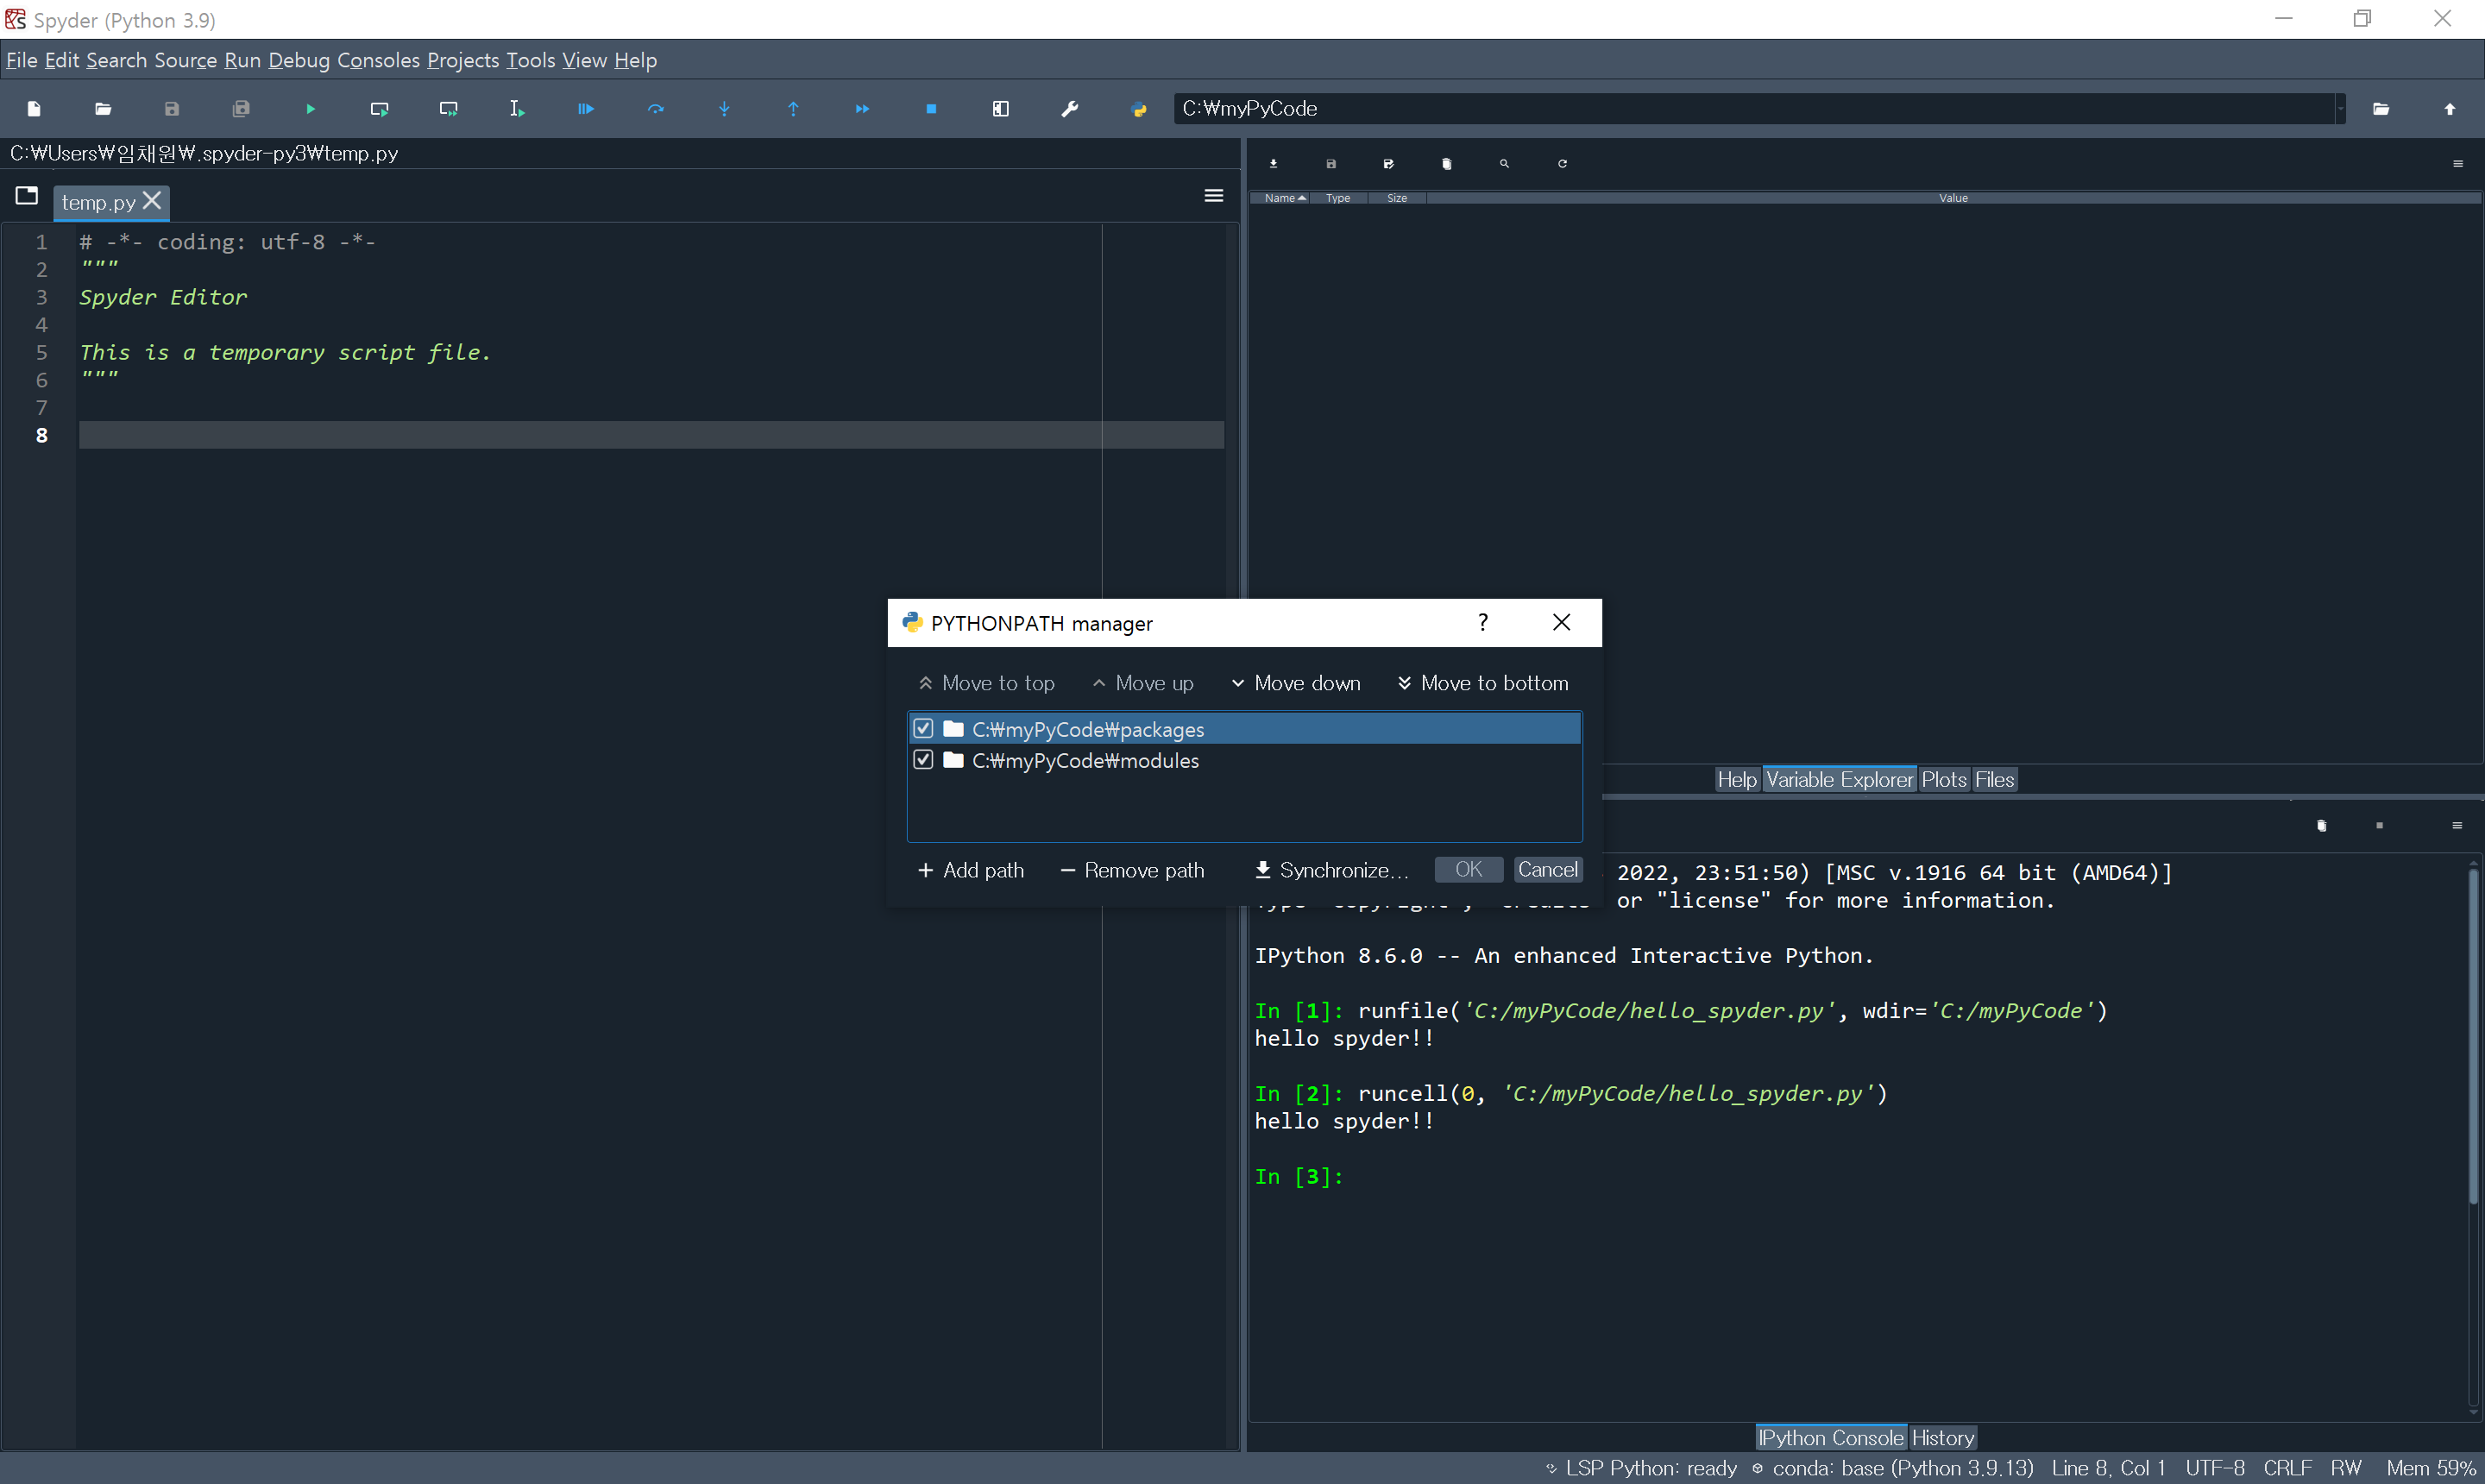The height and width of the screenshot is (1484, 2485).
Task: Open the Variable Explorer pane options menu
Action: tap(2457, 164)
